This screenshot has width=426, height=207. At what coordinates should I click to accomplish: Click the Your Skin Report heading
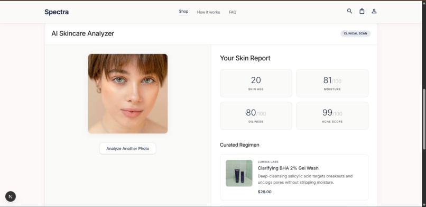click(245, 58)
